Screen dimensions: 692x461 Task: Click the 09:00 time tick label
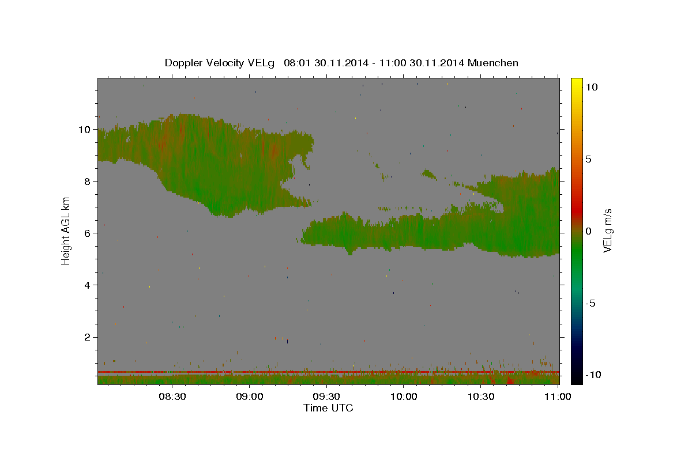point(250,397)
